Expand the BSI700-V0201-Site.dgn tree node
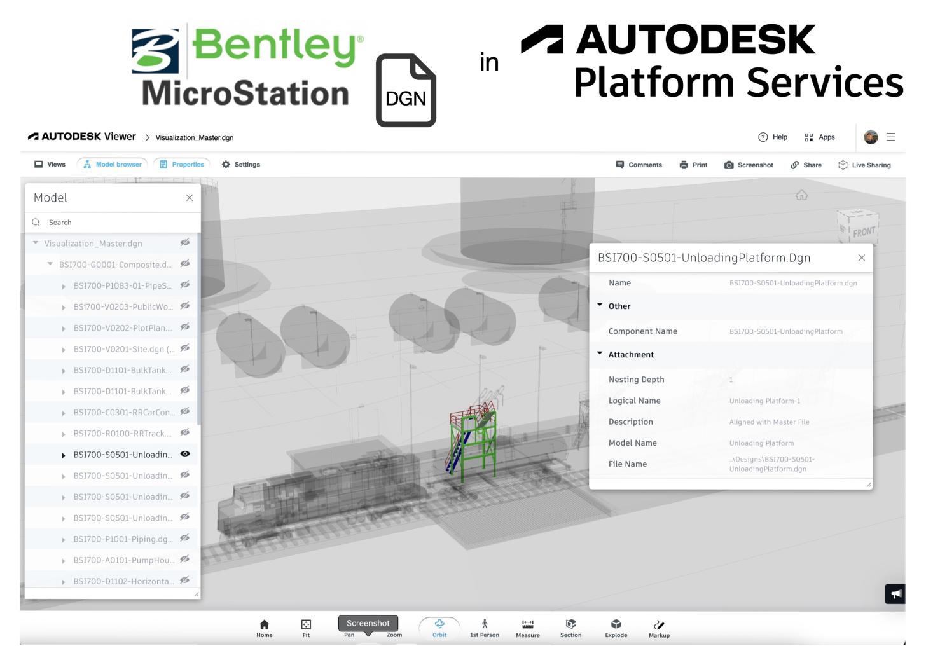This screenshot has height=653, width=926. point(64,350)
